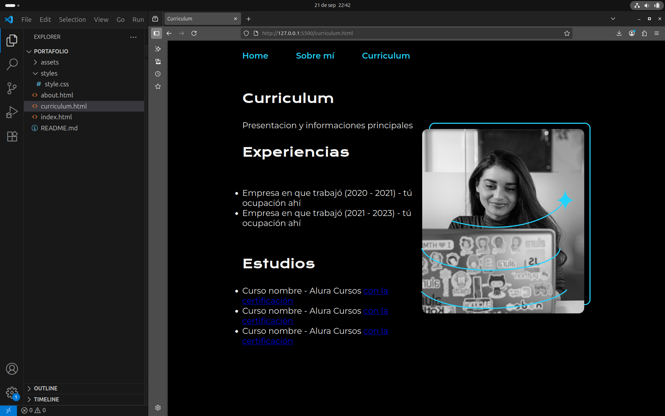Expand the OUTLINE section
This screenshot has height=416, width=665.
45,388
